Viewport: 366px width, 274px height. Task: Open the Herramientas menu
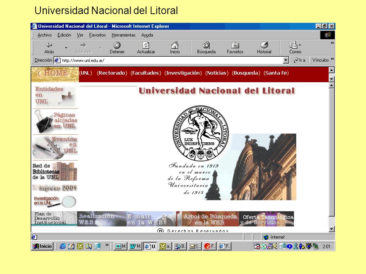(124, 35)
